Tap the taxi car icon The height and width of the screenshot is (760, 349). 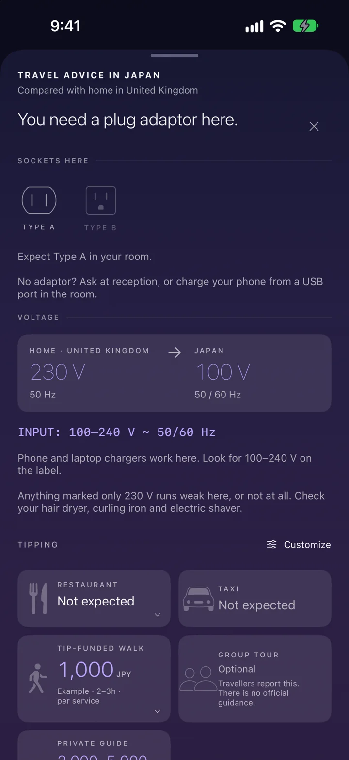[198, 599]
